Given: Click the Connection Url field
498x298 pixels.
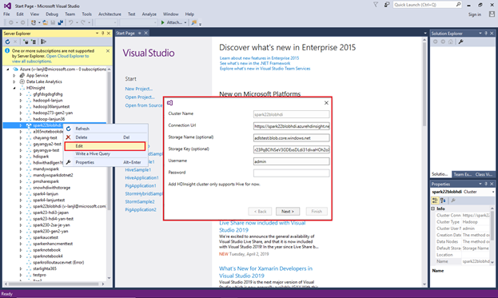Looking at the screenshot, I should pos(291,126).
